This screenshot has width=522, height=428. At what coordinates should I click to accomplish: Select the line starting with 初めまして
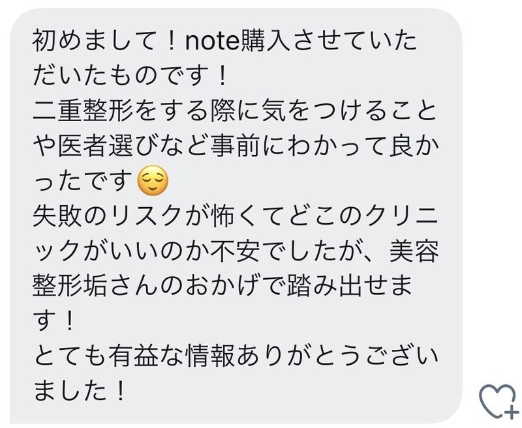(224, 40)
